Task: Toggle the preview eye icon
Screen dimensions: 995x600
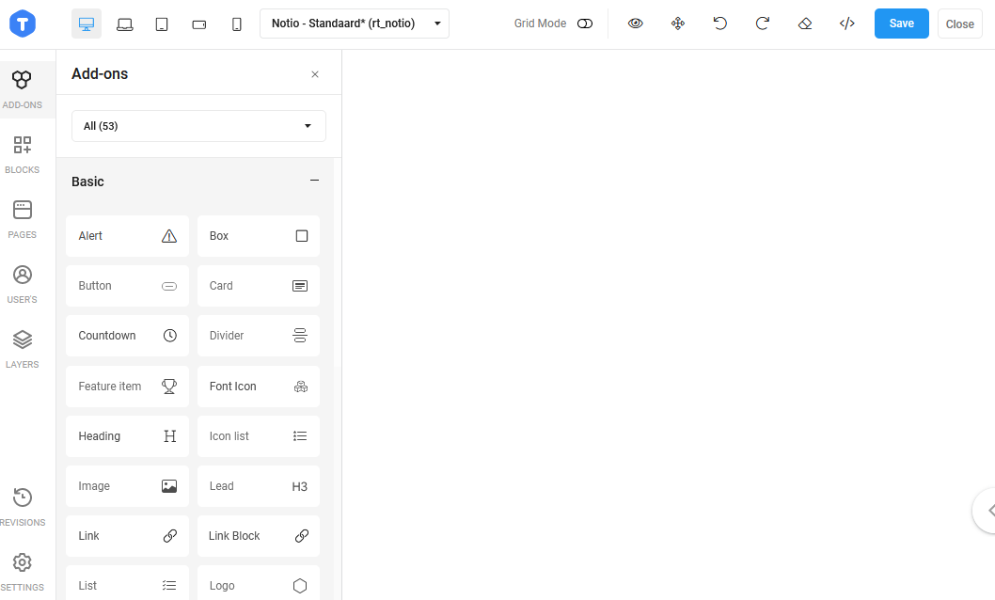Action: pos(636,24)
